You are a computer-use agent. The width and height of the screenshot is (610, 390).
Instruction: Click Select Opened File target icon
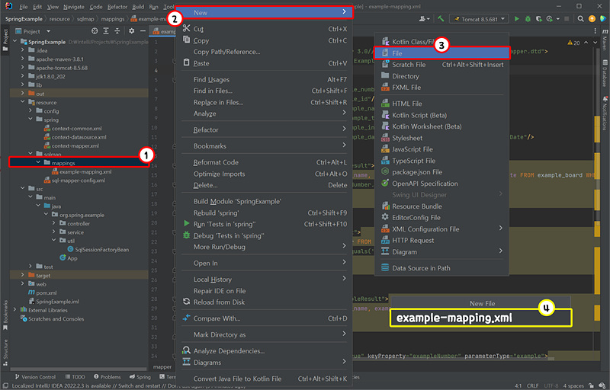click(x=95, y=31)
